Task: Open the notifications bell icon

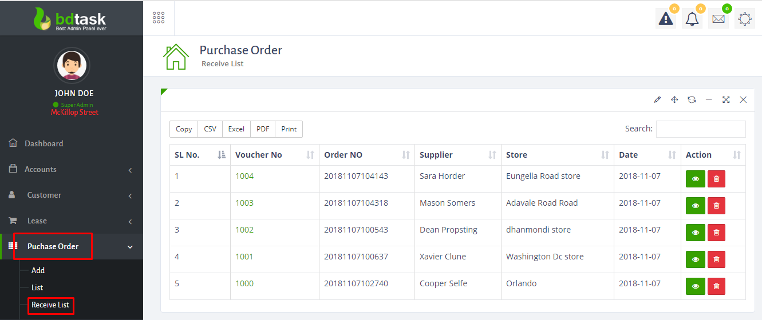Action: click(692, 19)
